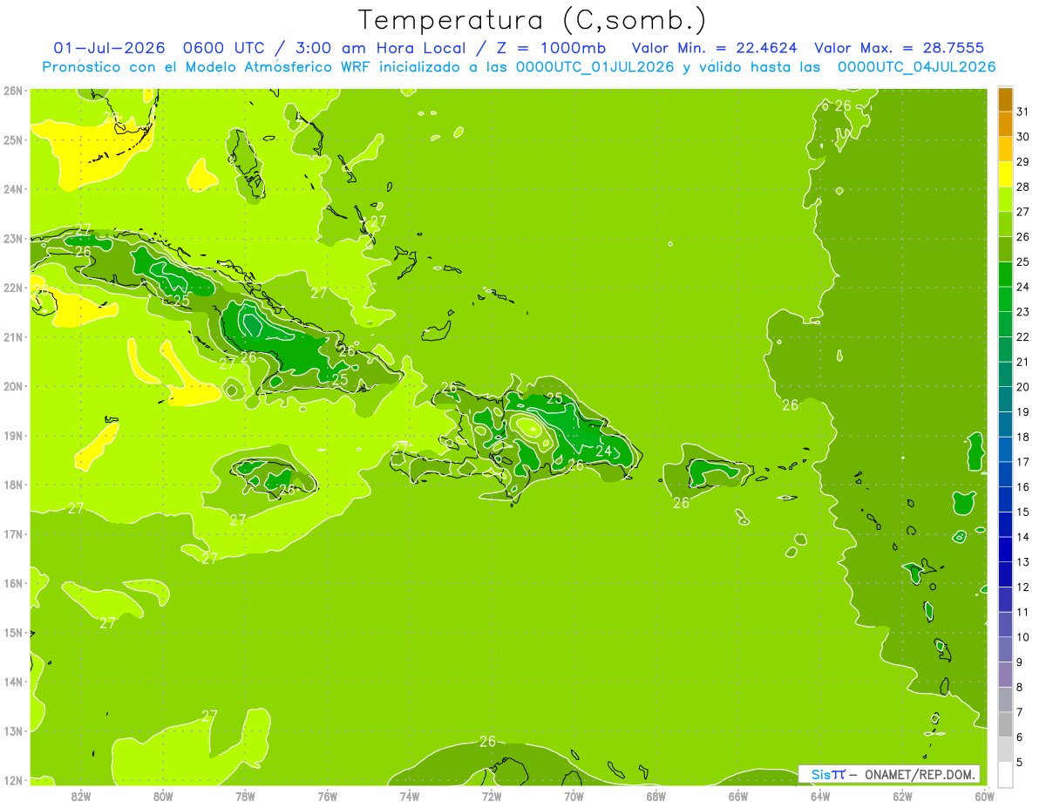Screen dimensions: 1046x808
Task: Pick color swatch between 14 and 15
Action: coord(1005,525)
